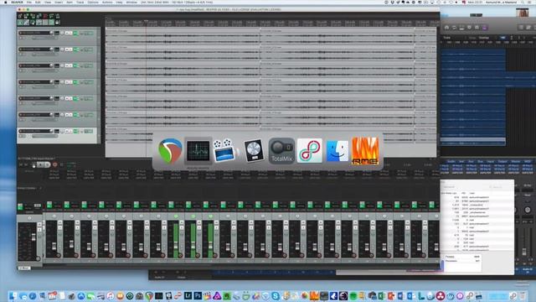Open the Help menu
The height and width of the screenshot is (302, 536).
(x=119, y=2)
